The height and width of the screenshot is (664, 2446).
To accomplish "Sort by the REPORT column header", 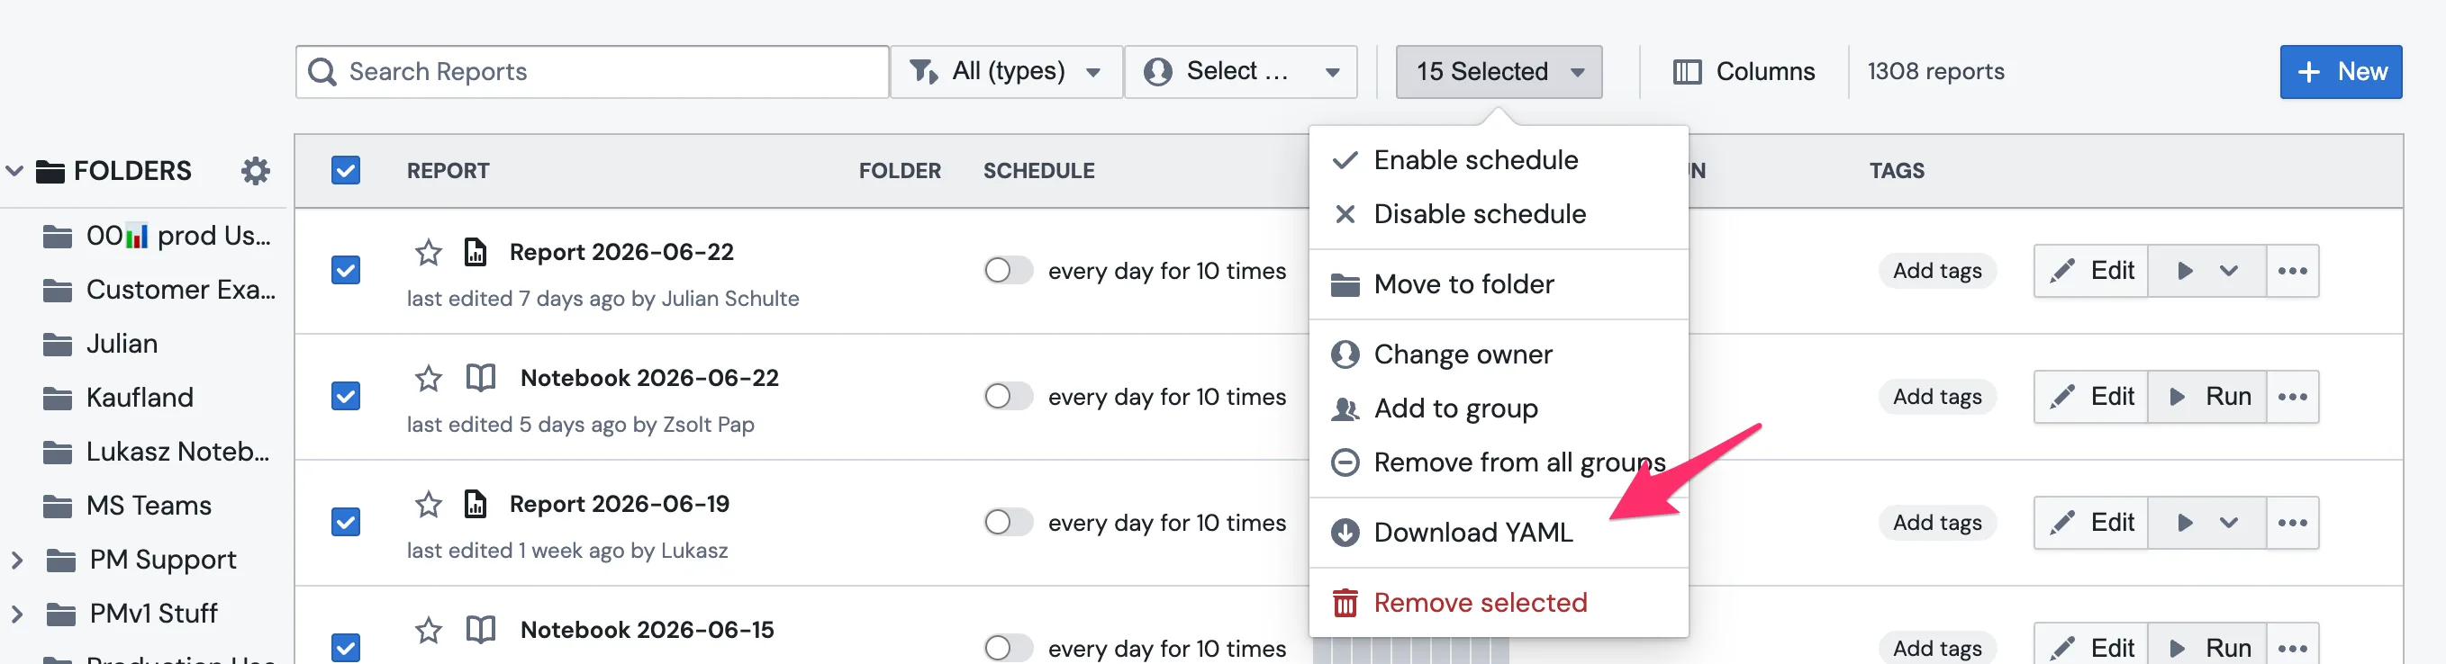I will coord(448,172).
